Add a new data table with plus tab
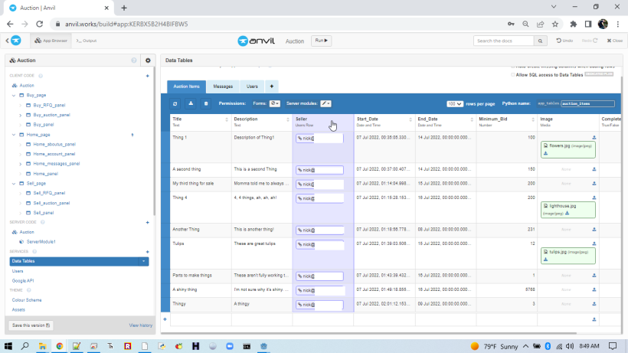This screenshot has width=628, height=353. [271, 87]
